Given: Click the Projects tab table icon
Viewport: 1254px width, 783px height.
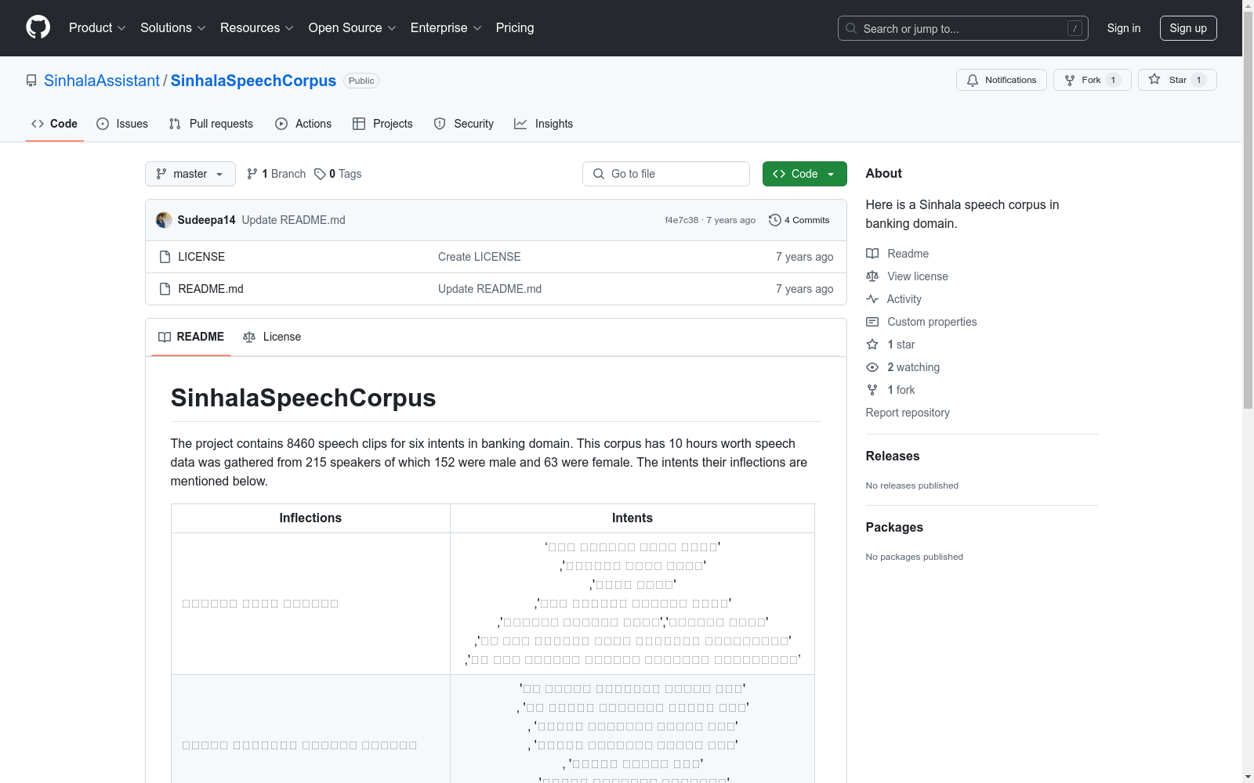Looking at the screenshot, I should point(359,124).
